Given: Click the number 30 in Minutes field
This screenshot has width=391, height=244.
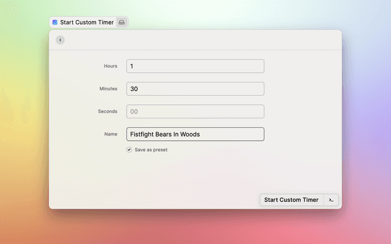Looking at the screenshot, I should [134, 88].
